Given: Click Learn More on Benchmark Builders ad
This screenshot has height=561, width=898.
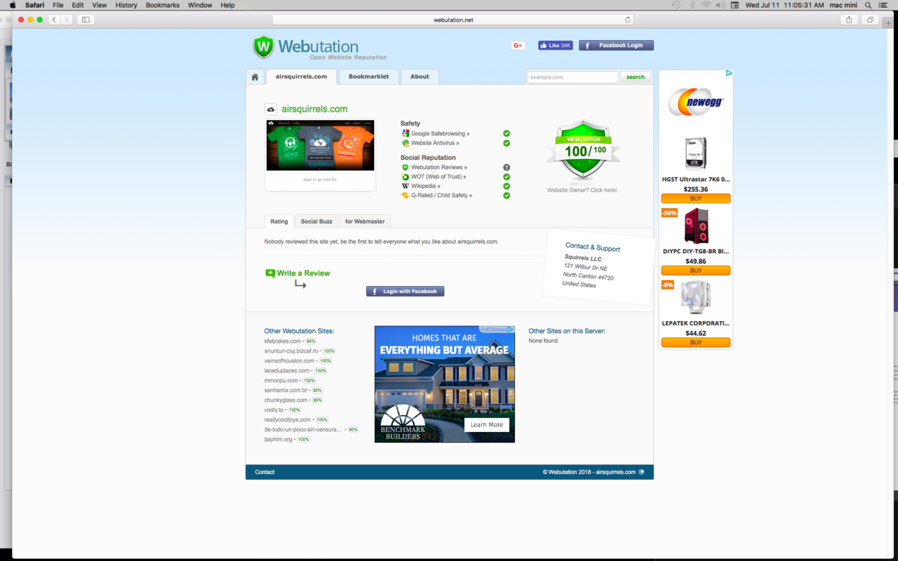Looking at the screenshot, I should (487, 425).
